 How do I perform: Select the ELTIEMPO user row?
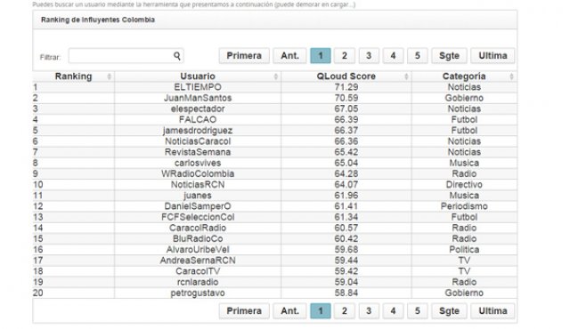(275, 87)
